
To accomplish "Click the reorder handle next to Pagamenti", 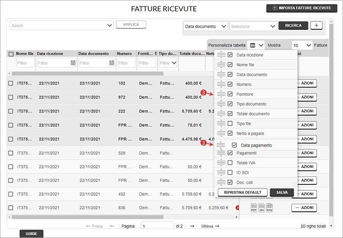I will click(221, 153).
